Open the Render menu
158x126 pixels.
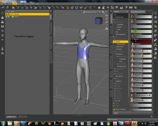(x=20, y=4)
